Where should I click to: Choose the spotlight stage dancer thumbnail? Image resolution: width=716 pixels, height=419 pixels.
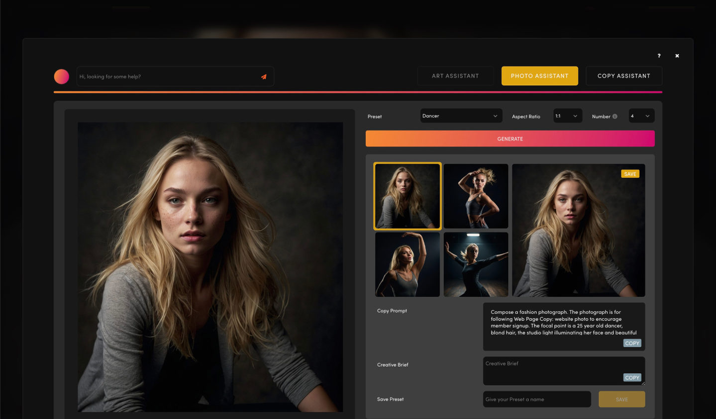point(476,264)
